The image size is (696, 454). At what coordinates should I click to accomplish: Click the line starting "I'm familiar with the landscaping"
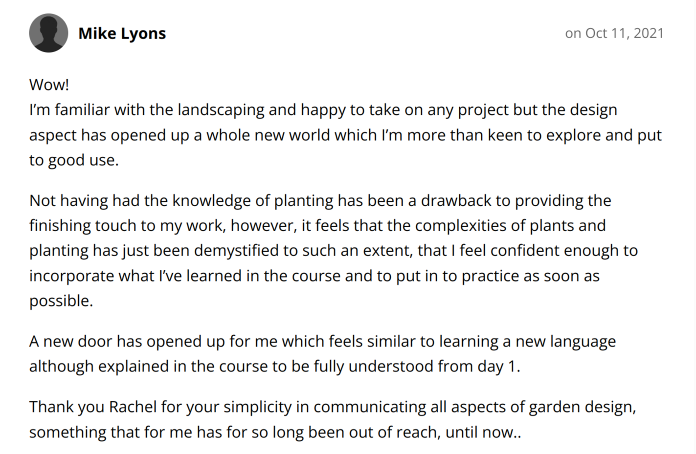click(x=323, y=109)
